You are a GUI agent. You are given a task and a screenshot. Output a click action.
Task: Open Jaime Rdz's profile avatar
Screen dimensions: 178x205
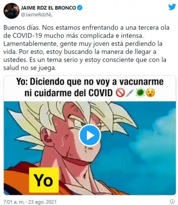pos(11,10)
